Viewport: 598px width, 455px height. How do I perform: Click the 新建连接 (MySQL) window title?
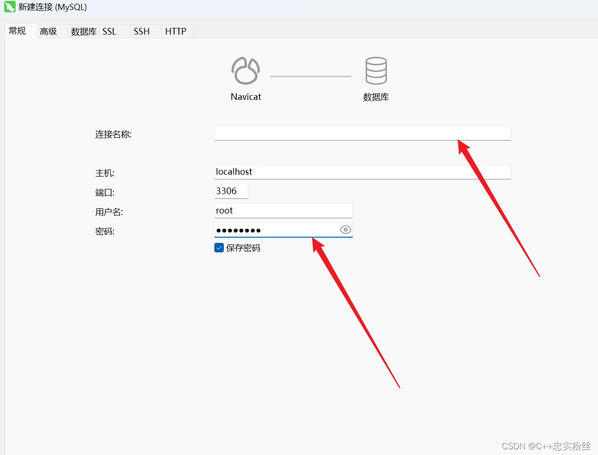pyautogui.click(x=53, y=7)
